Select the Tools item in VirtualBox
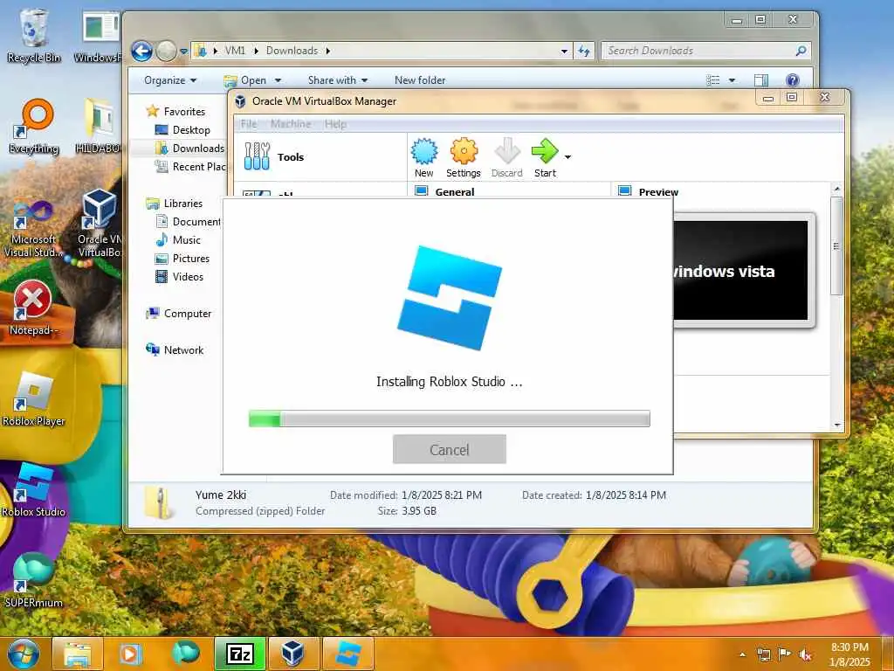 [x=320, y=157]
